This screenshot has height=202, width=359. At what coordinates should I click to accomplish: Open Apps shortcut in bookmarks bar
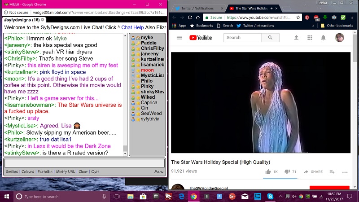179,26
